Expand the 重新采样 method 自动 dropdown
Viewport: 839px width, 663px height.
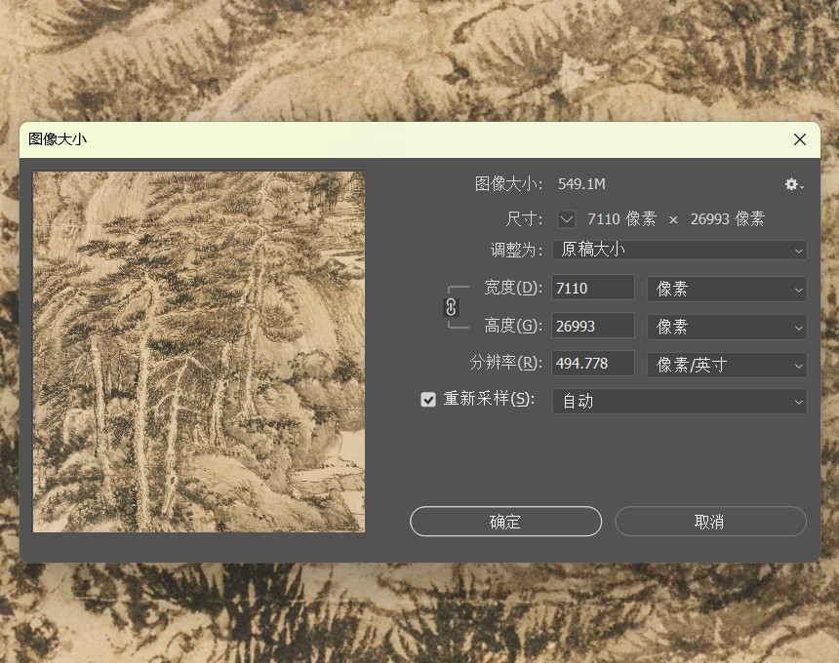coord(680,401)
